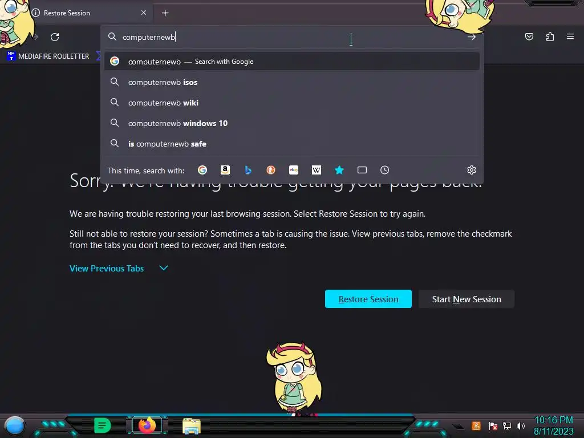Image resolution: width=584 pixels, height=438 pixels.
Task: Open File Explorer on taskbar
Action: tap(192, 426)
